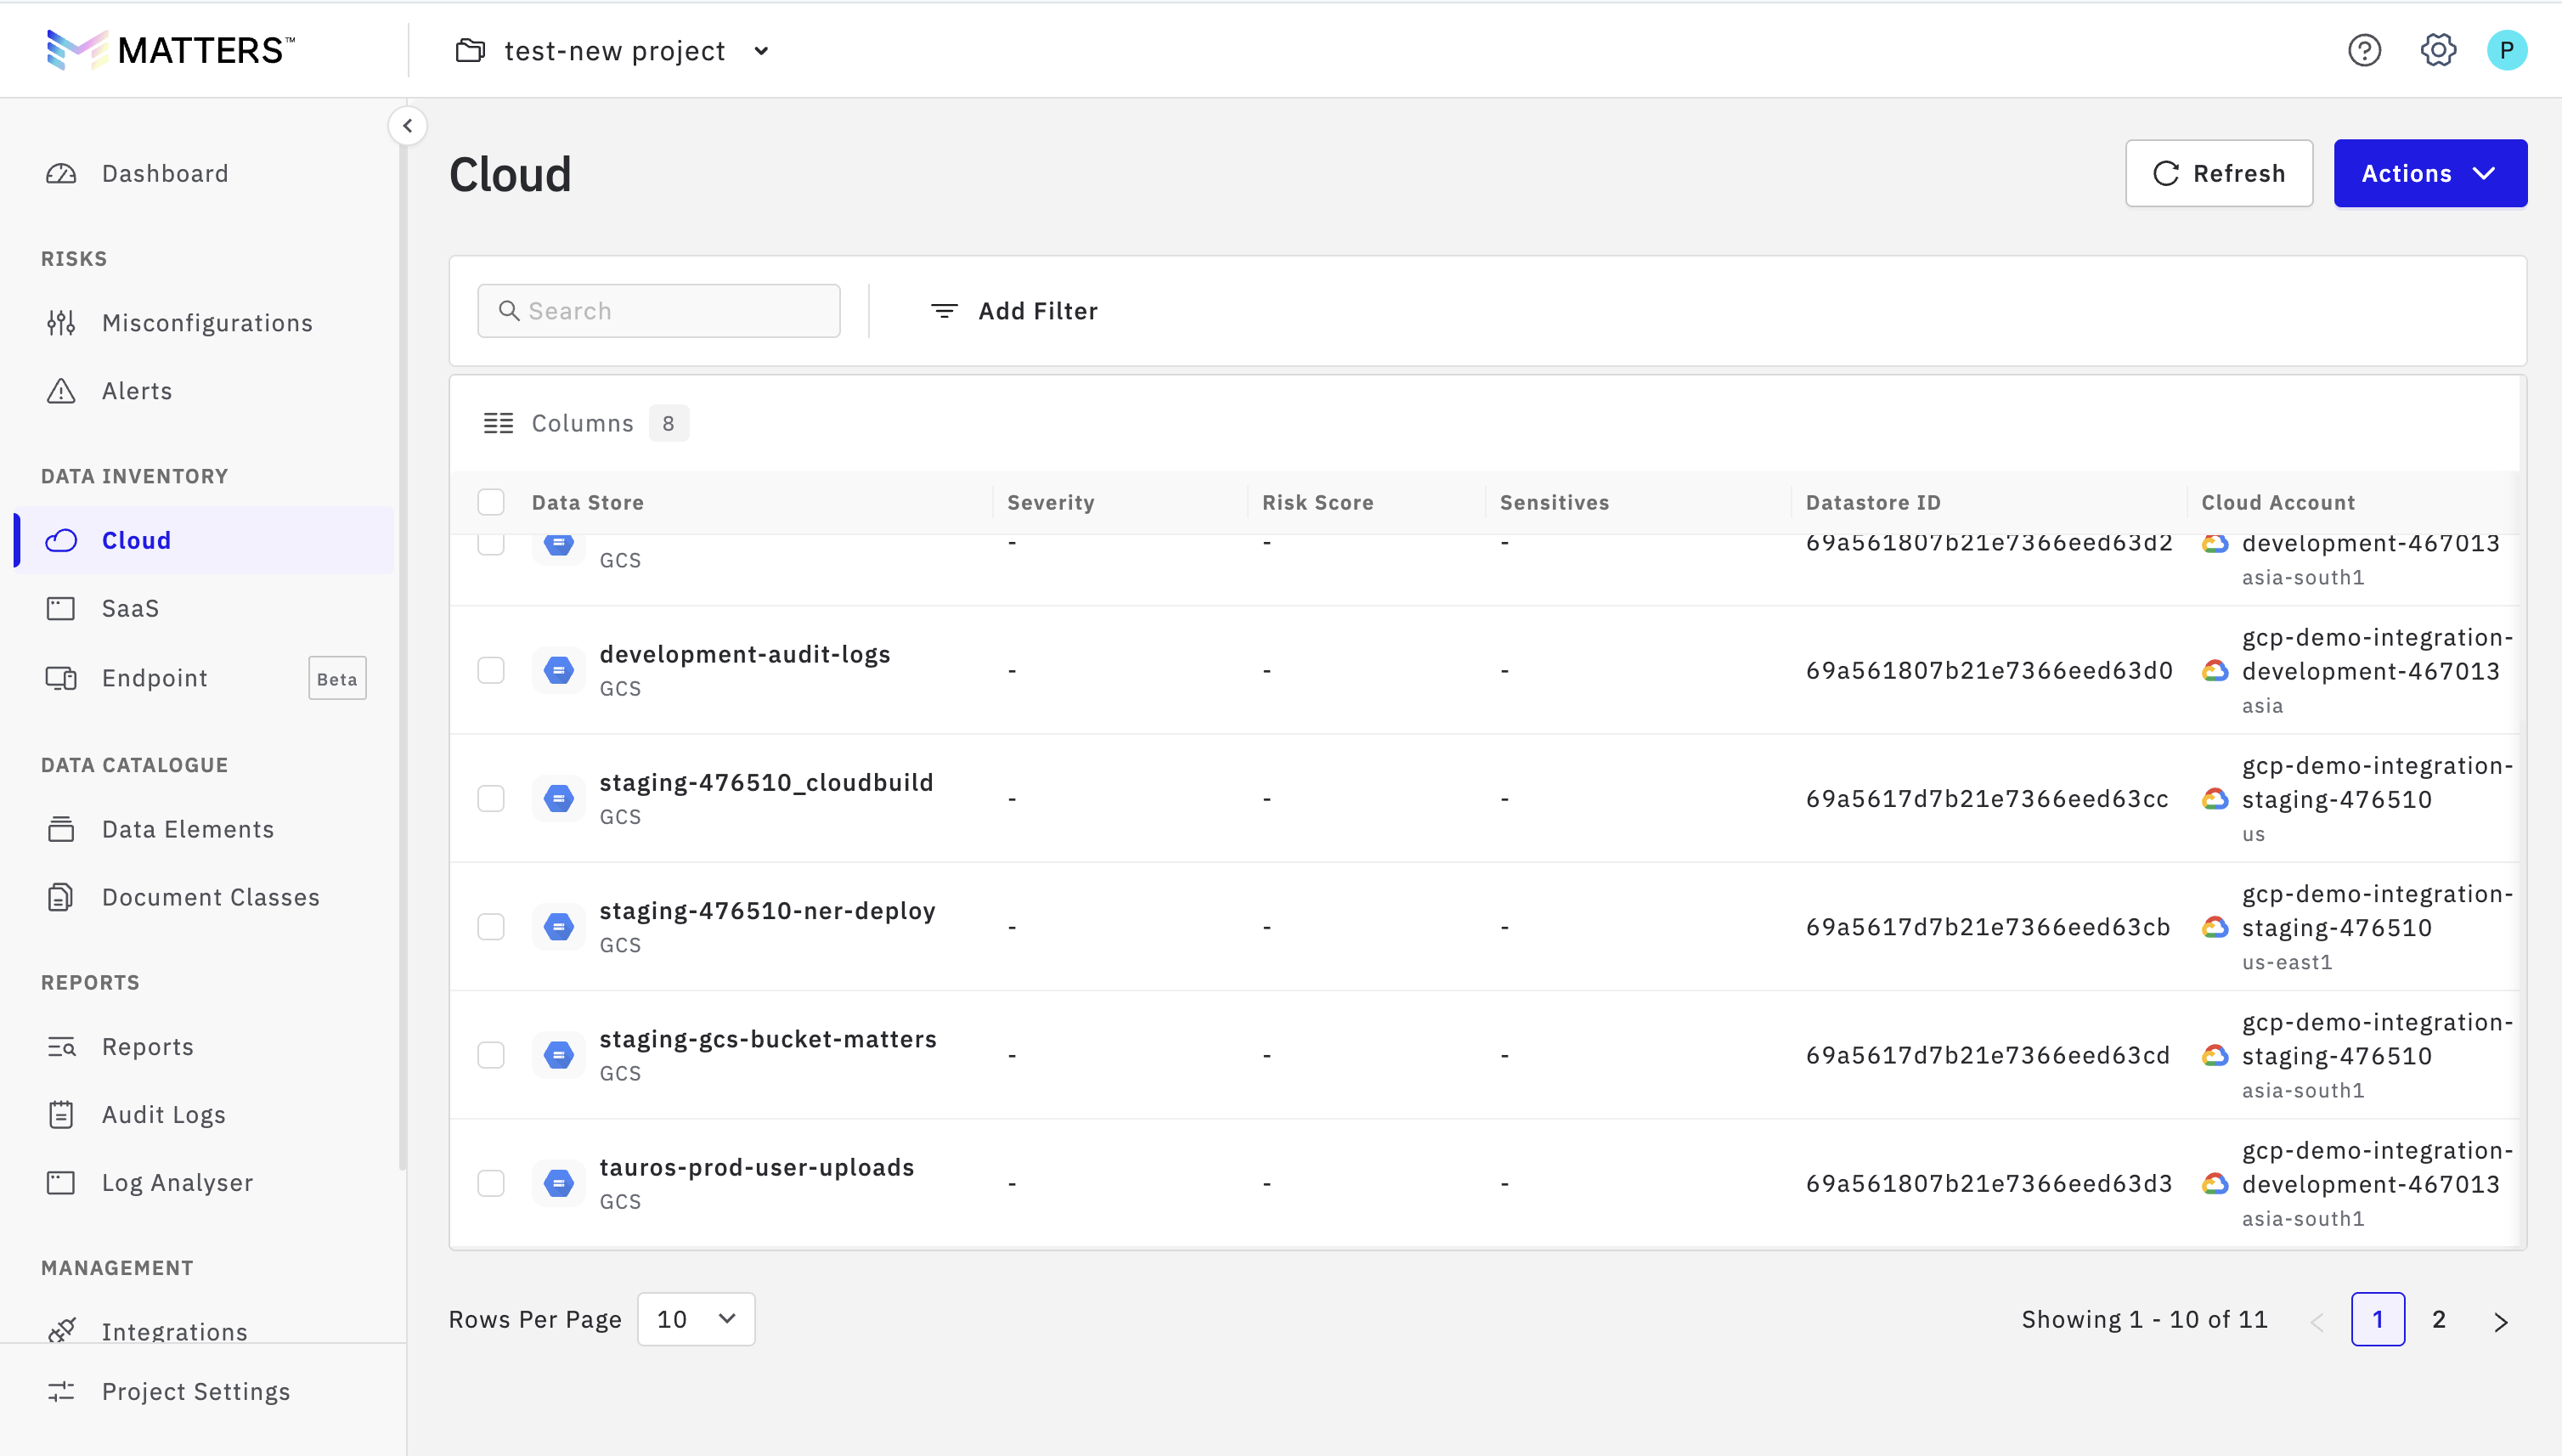Click the Project Settings sliders icon
Screen dimensions: 2562x1456
(x=61, y=1392)
